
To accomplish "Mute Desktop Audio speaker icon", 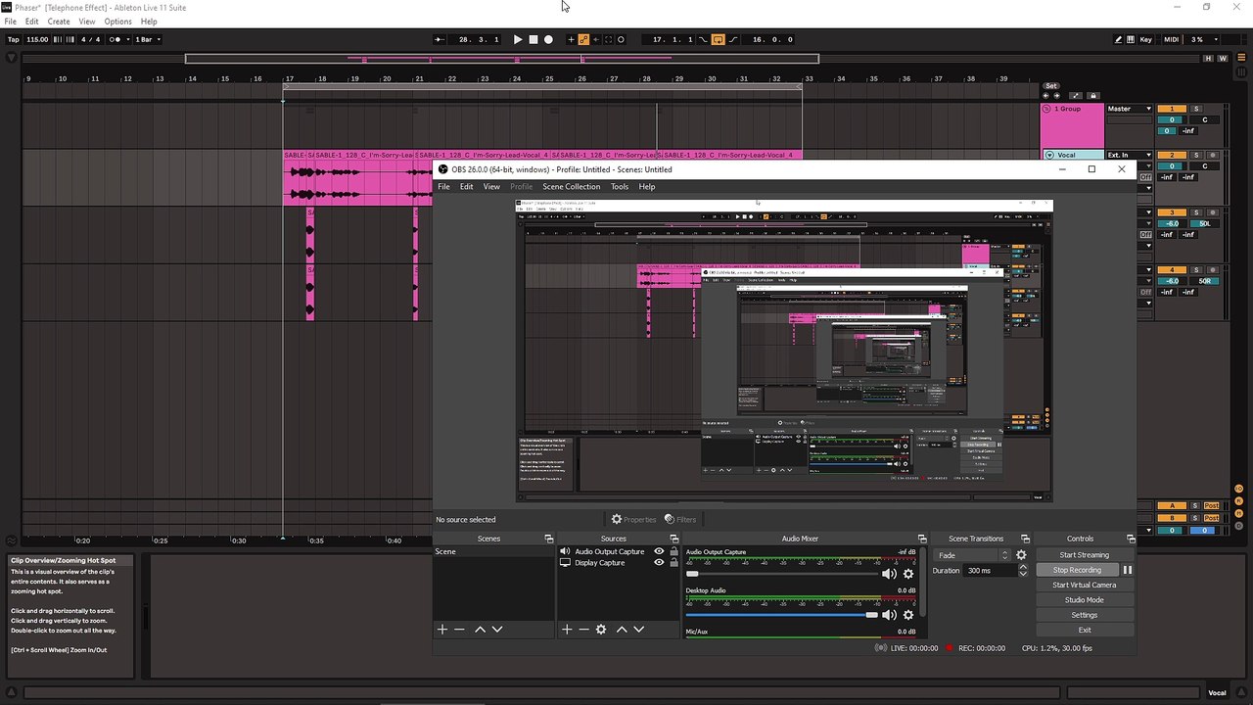I will (x=889, y=615).
